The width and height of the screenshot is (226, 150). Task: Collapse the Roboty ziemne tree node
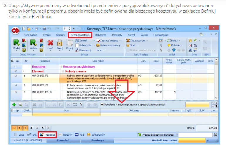point(63,71)
